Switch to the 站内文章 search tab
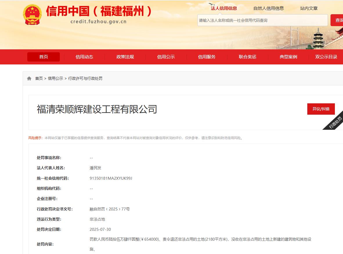The image size is (343, 254). pos(309,8)
